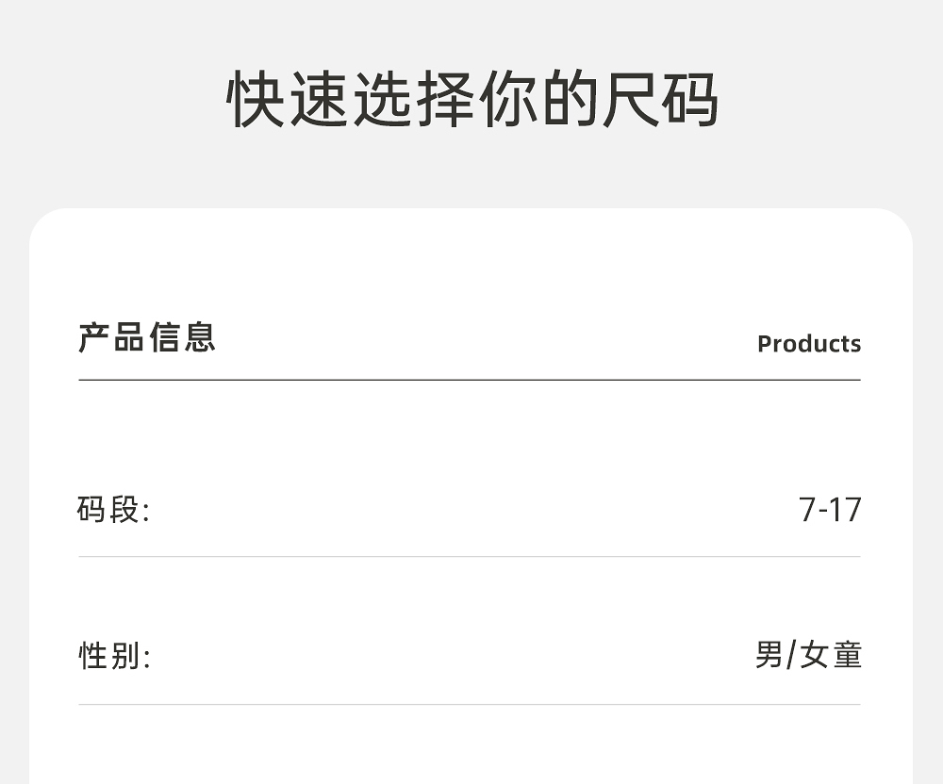
Task: Click the number 7 in the size range
Action: pyautogui.click(x=807, y=510)
